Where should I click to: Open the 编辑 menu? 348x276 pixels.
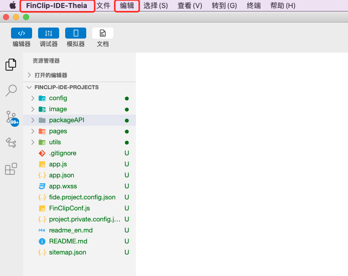127,6
